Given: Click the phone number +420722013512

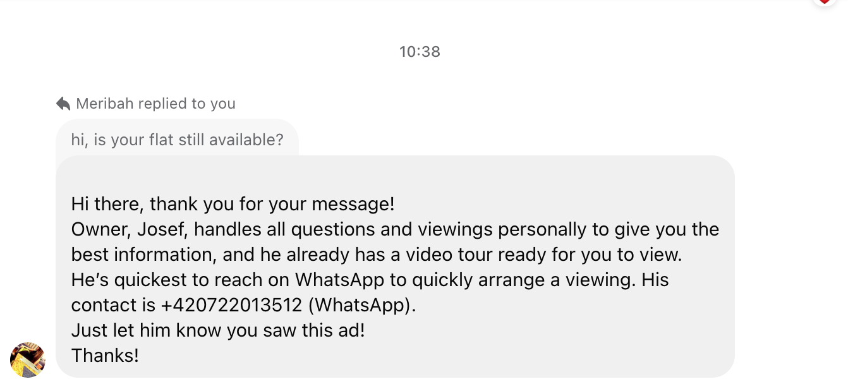Looking at the screenshot, I should click(x=231, y=305).
